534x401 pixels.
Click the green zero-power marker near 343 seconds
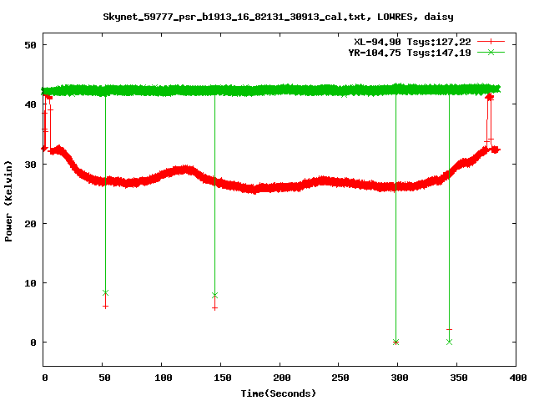point(449,342)
